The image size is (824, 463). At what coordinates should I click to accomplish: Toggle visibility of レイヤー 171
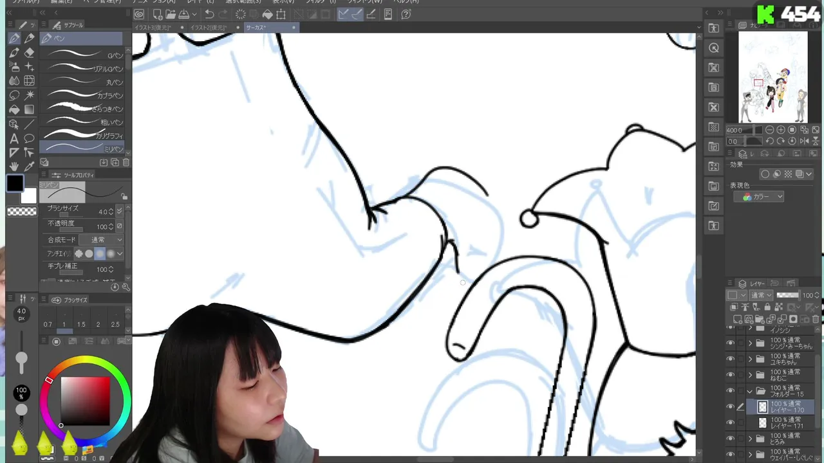(x=730, y=423)
